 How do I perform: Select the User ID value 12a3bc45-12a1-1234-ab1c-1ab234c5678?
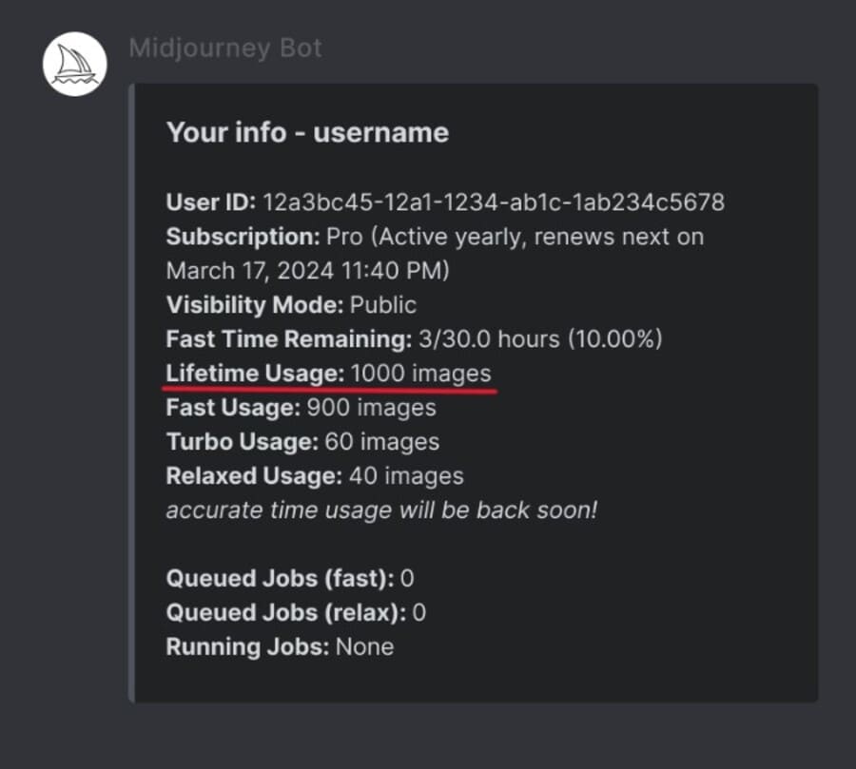pos(494,202)
